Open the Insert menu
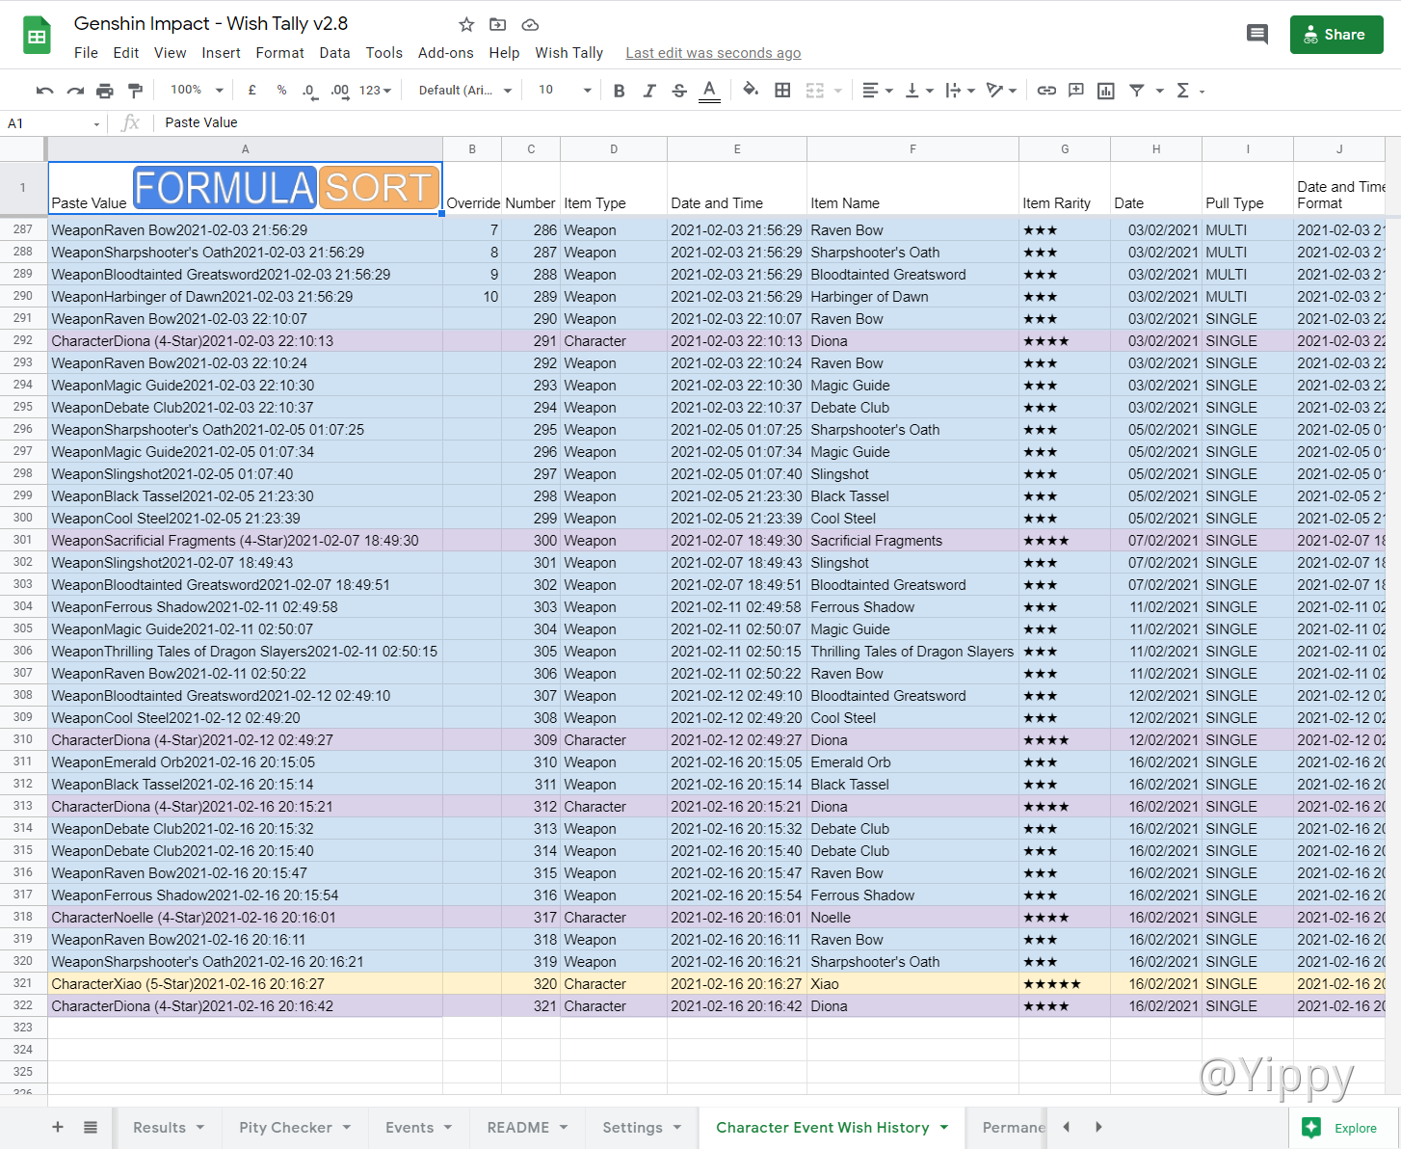Image resolution: width=1401 pixels, height=1149 pixels. click(x=221, y=53)
